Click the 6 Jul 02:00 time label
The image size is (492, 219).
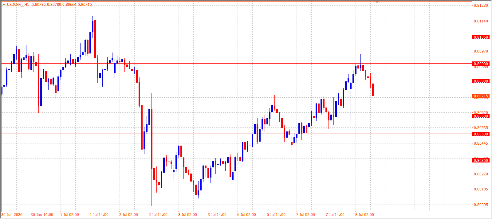(246, 215)
